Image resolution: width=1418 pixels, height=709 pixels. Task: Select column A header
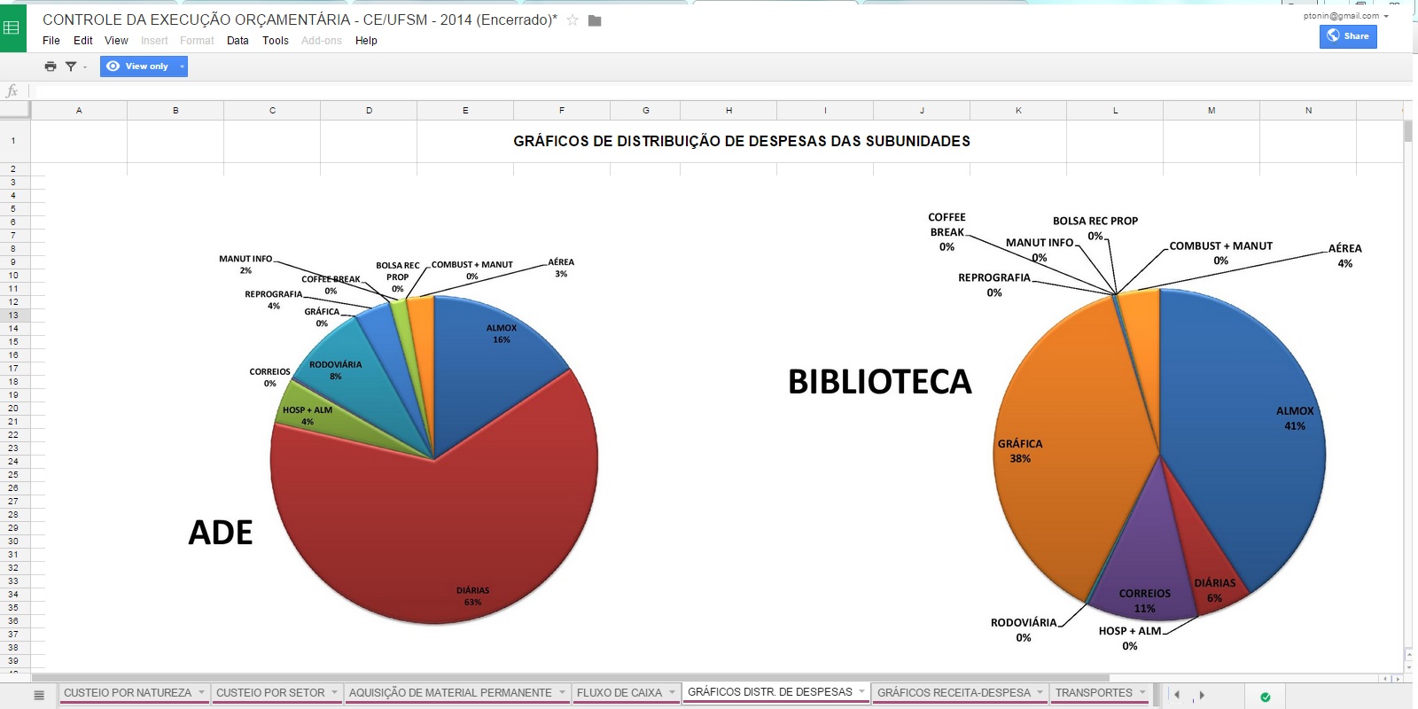[79, 111]
